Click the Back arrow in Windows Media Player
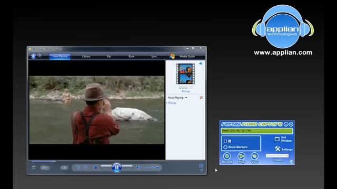The height and width of the screenshot is (189, 337). (33, 56)
